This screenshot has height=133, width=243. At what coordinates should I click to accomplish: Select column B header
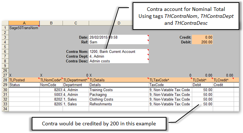click(51, 23)
